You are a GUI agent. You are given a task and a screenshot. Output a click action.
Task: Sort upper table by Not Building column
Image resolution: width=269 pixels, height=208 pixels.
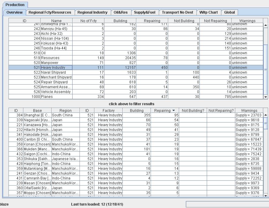184,21
